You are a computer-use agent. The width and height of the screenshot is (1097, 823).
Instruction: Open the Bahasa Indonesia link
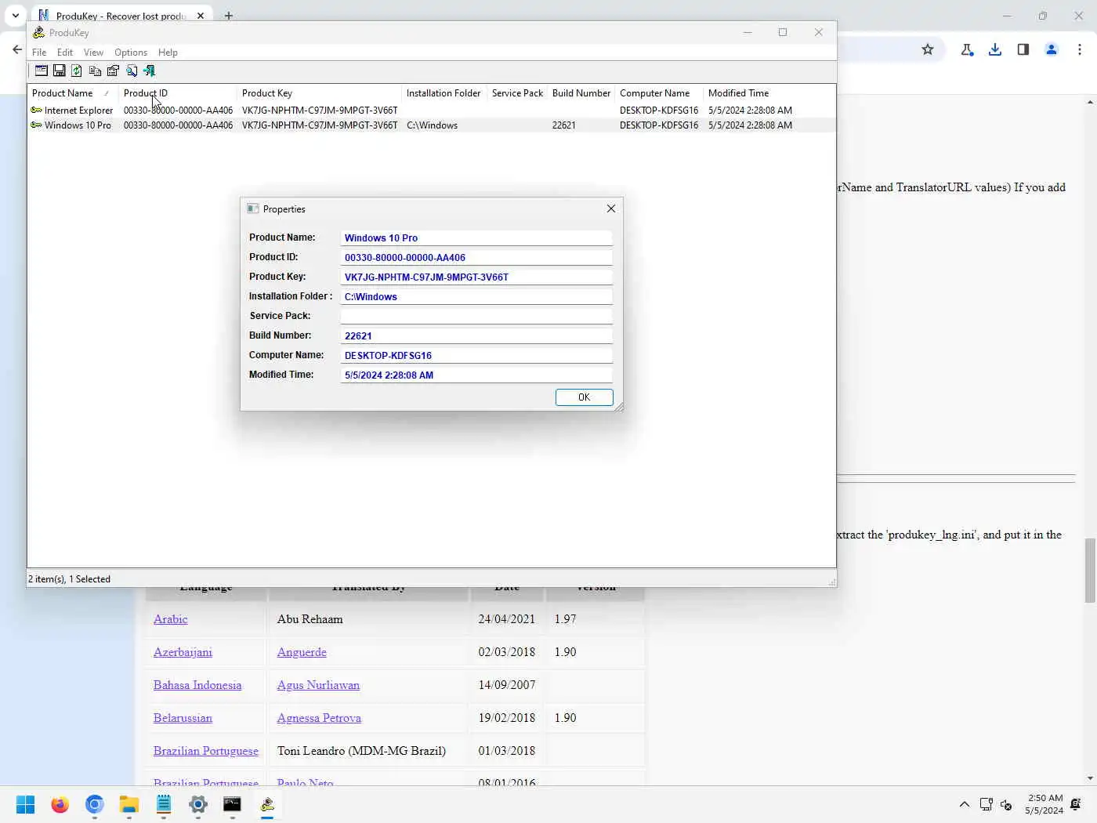(197, 685)
